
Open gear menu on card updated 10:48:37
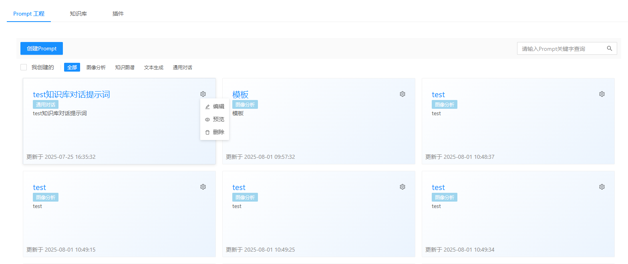coord(602,94)
